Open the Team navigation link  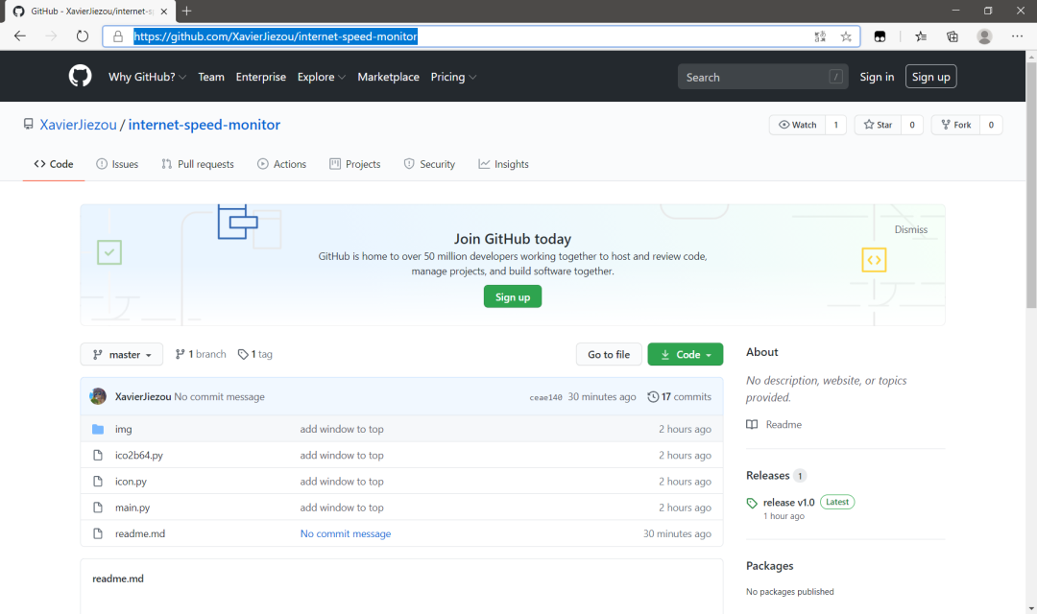[211, 77]
